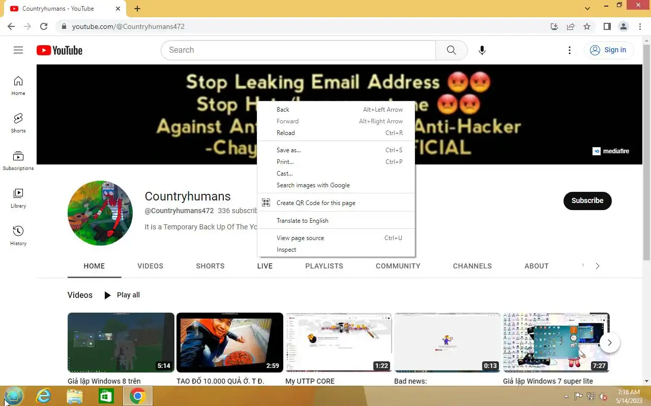This screenshot has width=651, height=406.
Task: Close the Countryhumans YouTube tab
Action: tap(118, 9)
